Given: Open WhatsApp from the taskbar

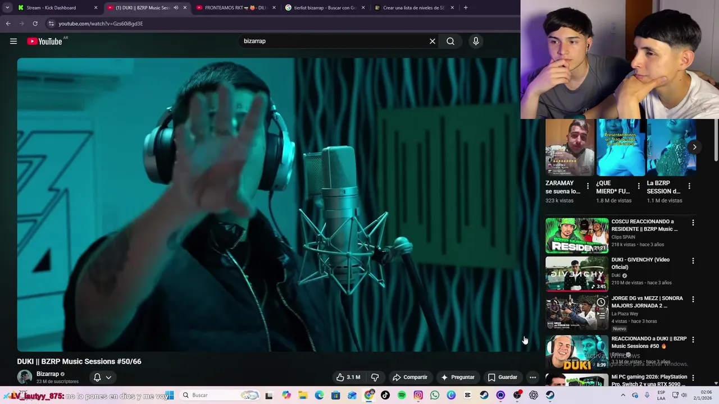Looking at the screenshot, I should (435, 395).
